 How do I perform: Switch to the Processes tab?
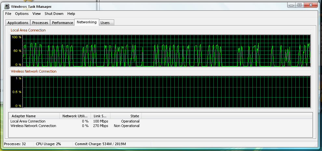(x=40, y=23)
